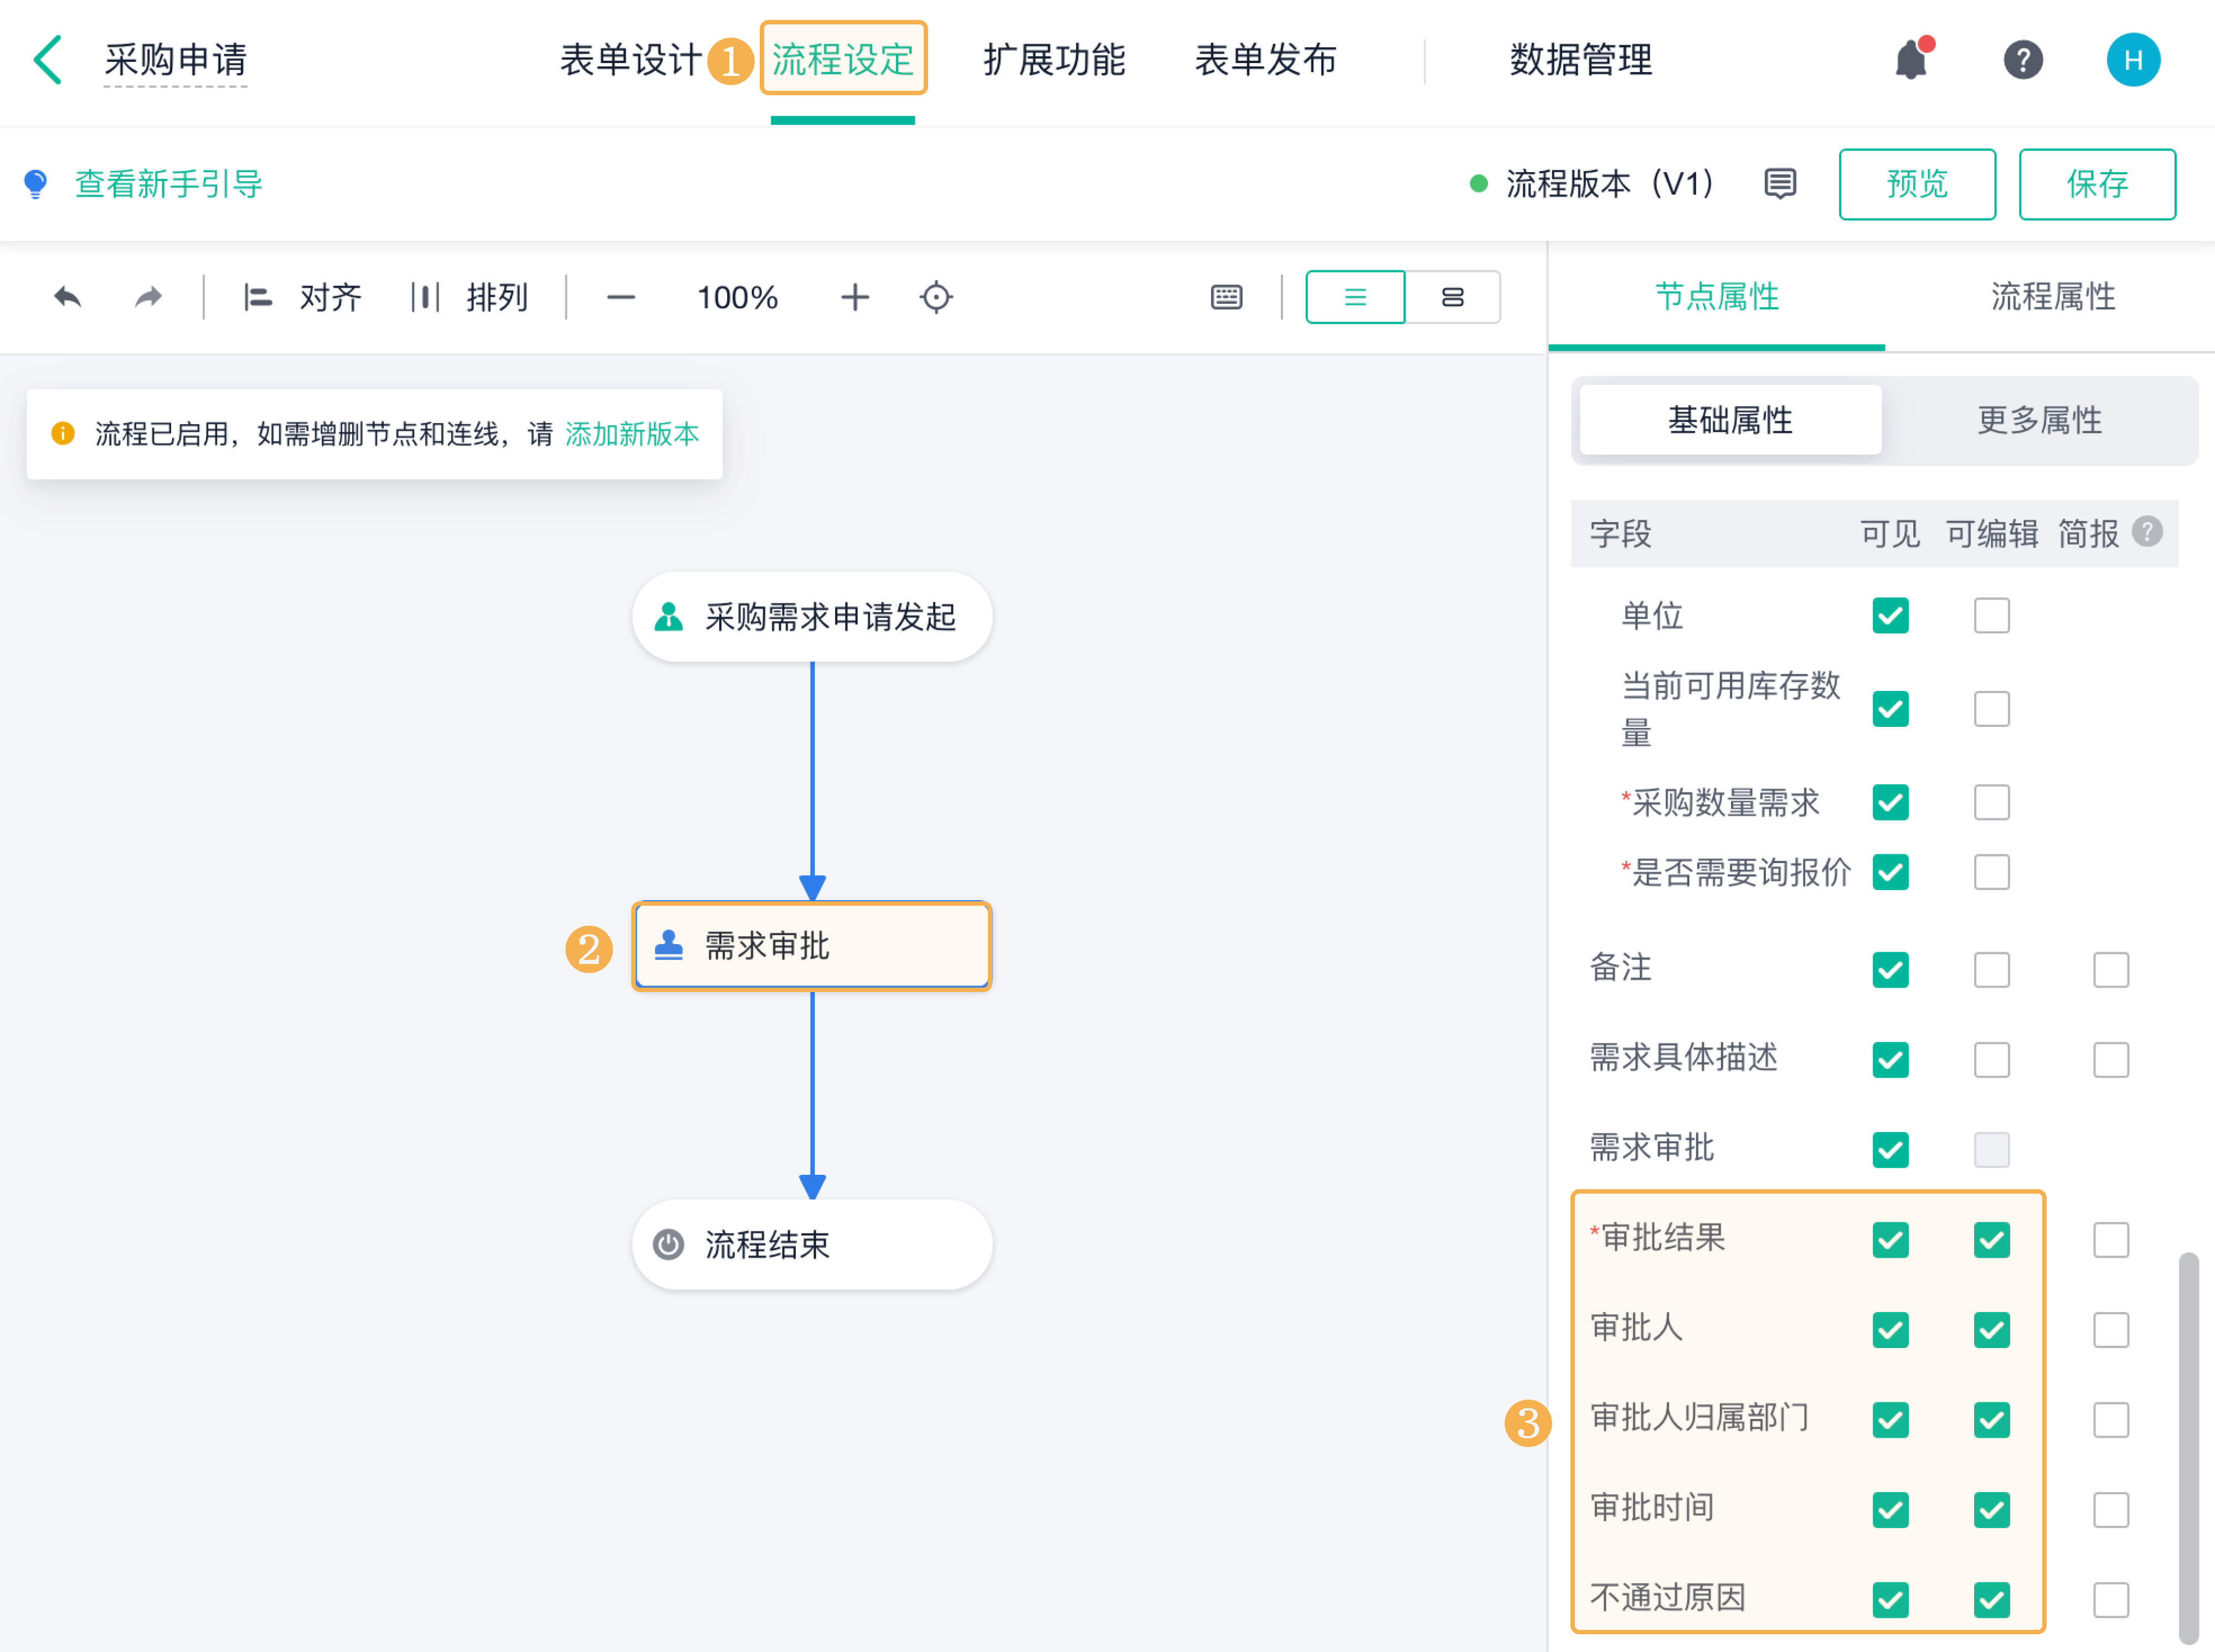Viewport: 2215px width, 1652px height.
Task: Zoom in with the plus icon
Action: [x=854, y=297]
